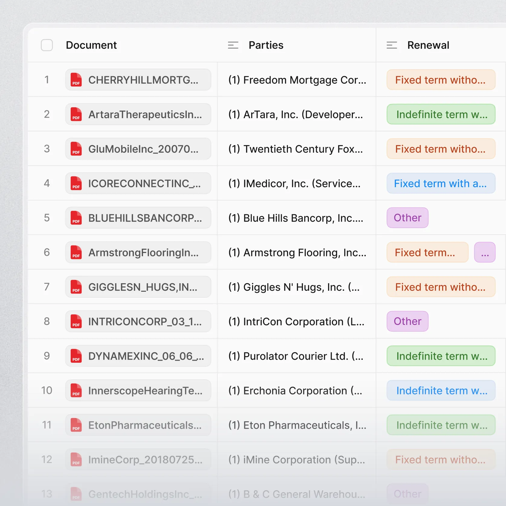This screenshot has width=506, height=506.
Task: Open the GIGGLESN_HUGS,IN... document chip
Action: pos(138,287)
